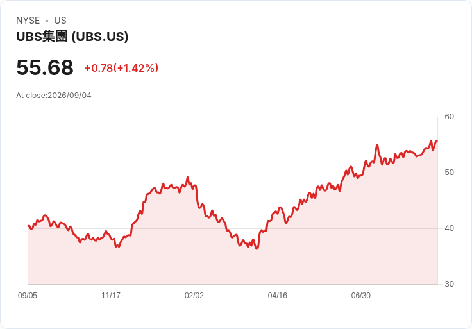The height and width of the screenshot is (329, 472).
Task: Click the US market label
Action: (x=60, y=21)
